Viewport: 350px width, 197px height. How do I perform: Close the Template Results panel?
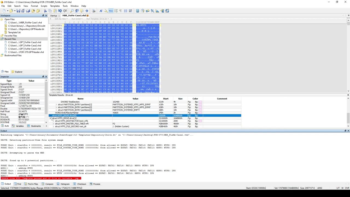click(x=348, y=95)
